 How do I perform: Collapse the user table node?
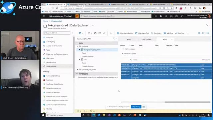point(80,60)
